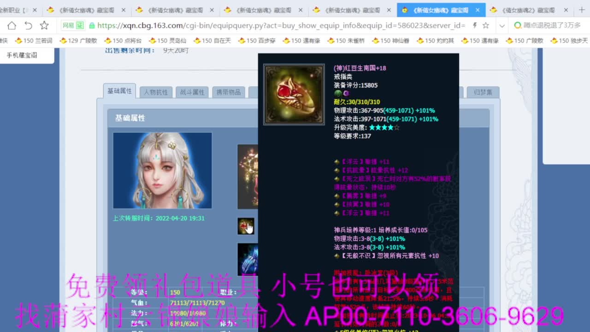
Task: Click the 网易 site certificate badge
Action: [73, 25]
